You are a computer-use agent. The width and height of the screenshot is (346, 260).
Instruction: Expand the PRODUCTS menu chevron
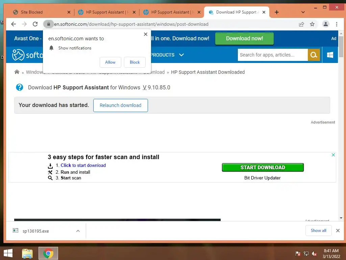[181, 55]
